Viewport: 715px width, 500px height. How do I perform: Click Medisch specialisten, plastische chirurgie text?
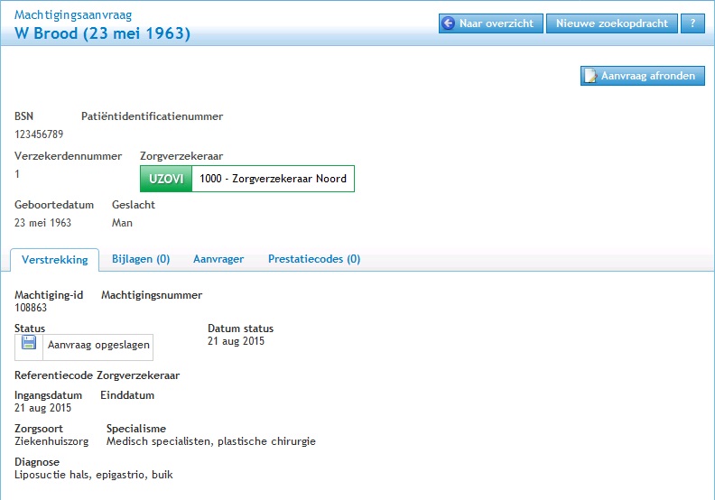tap(211, 441)
